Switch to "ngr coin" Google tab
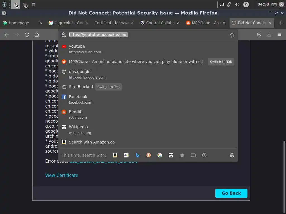The image size is (286, 214). point(66,23)
